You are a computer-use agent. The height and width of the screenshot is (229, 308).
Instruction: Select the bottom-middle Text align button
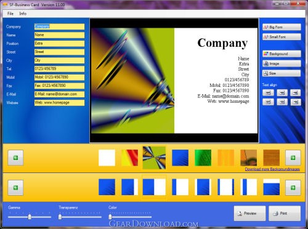tap(282, 102)
